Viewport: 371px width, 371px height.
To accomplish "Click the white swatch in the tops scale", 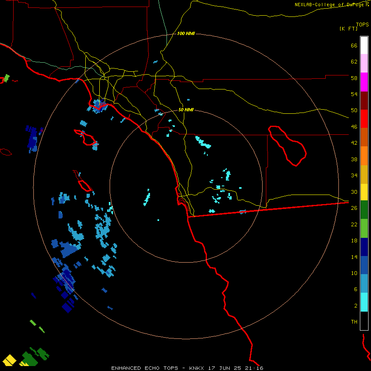I will (x=364, y=45).
